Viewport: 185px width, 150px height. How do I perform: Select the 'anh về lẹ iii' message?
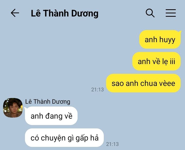tap(156, 61)
